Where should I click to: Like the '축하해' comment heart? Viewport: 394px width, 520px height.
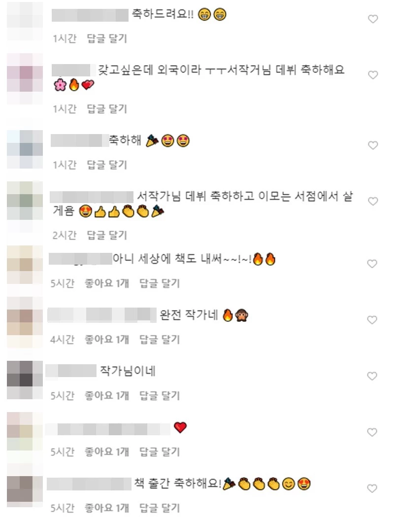[373, 145]
